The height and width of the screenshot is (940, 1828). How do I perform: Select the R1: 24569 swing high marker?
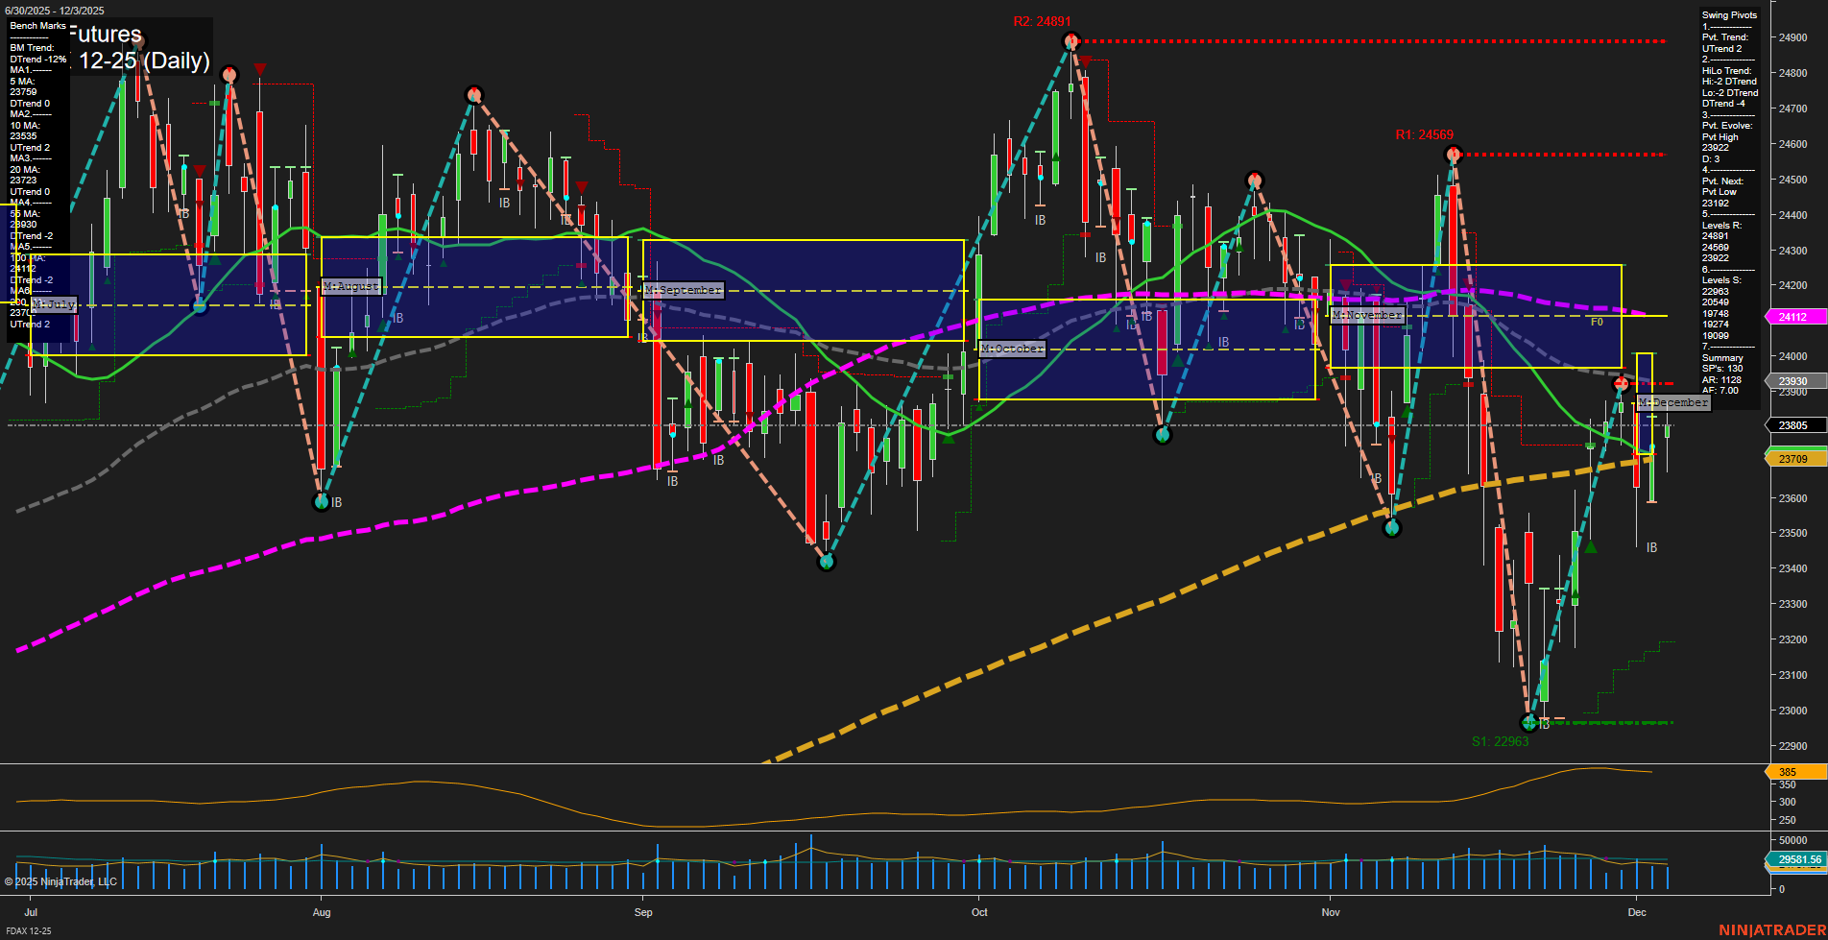pyautogui.click(x=1453, y=153)
